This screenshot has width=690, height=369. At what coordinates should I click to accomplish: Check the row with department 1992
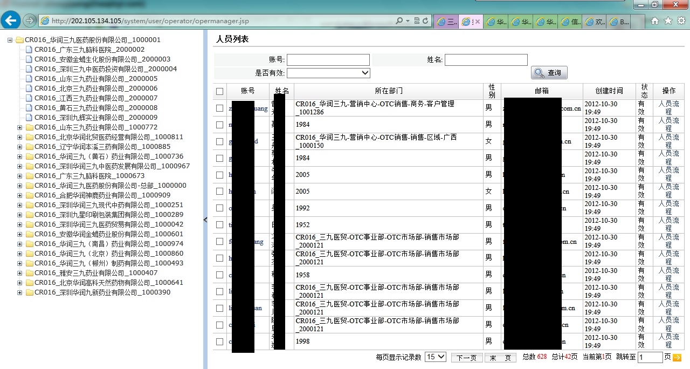pyautogui.click(x=219, y=208)
